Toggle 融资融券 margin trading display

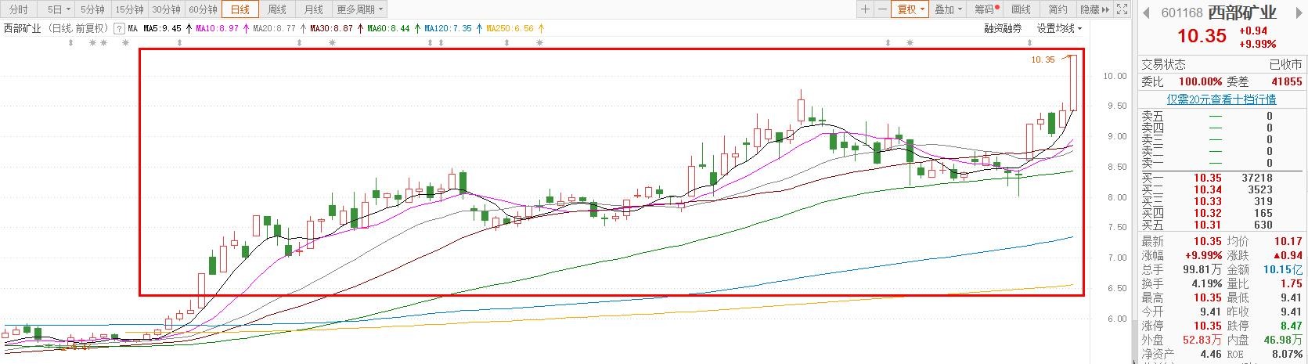coord(1003,28)
